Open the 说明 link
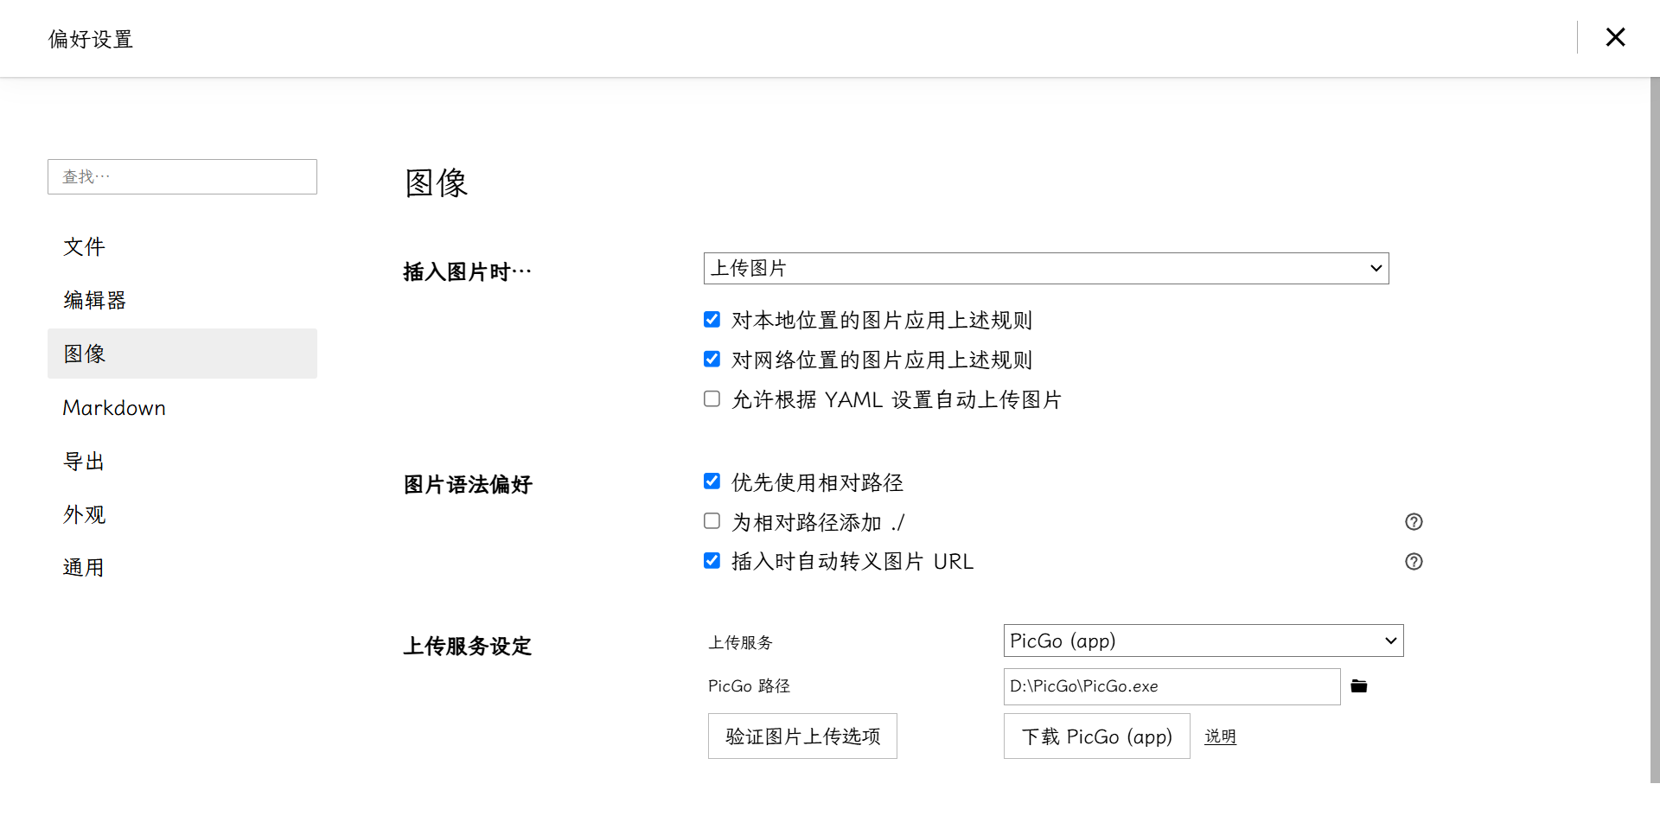The width and height of the screenshot is (1660, 835). [x=1220, y=736]
